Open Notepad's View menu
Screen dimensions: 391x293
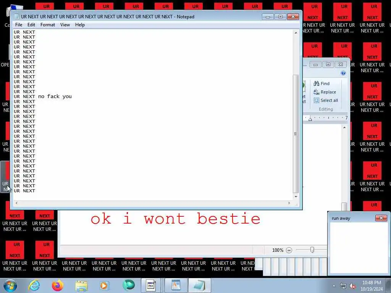coord(65,25)
